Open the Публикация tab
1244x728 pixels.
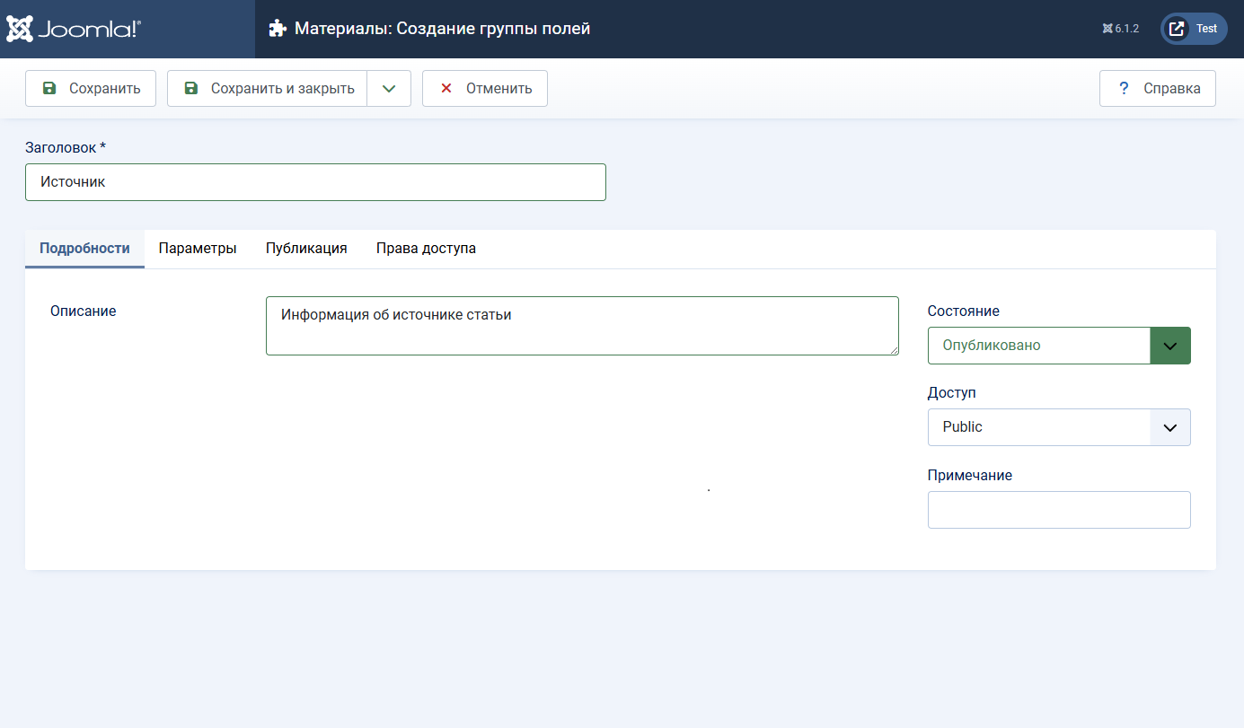tap(306, 249)
